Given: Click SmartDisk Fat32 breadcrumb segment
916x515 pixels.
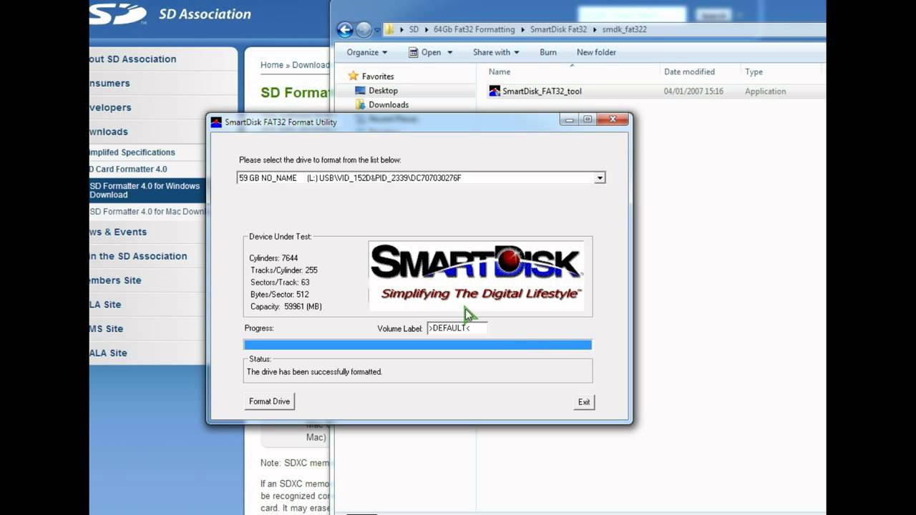Looking at the screenshot, I should click(x=558, y=29).
